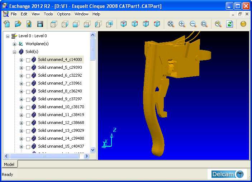The height and width of the screenshot is (182, 252).
Task: Click the export document icon with yellow arrow
Action: coord(29,24)
